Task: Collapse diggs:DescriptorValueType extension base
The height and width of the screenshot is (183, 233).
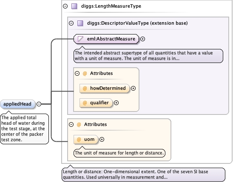Action: (x=71, y=23)
